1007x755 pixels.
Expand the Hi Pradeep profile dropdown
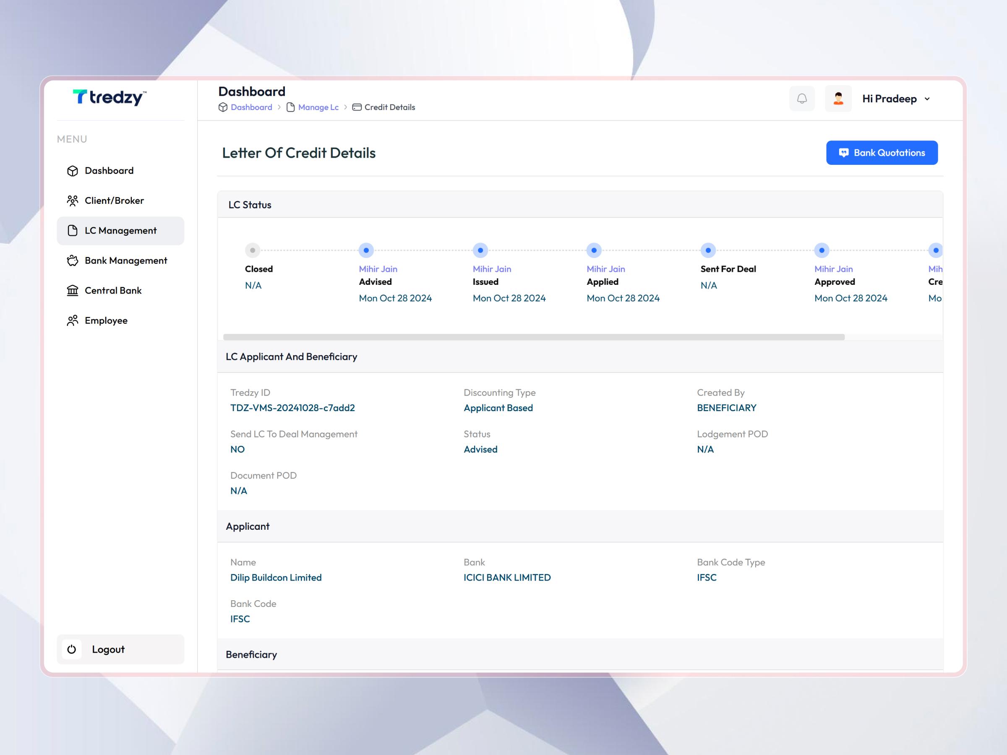coord(895,98)
